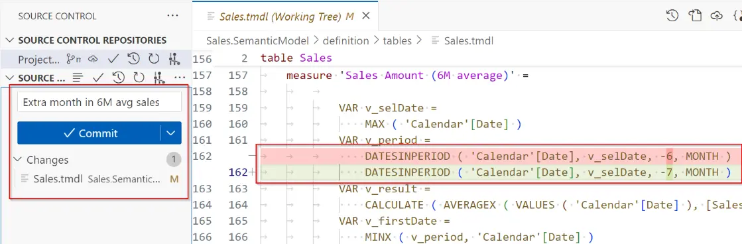Open the Commit button dropdown arrow
This screenshot has height=244, width=742.
click(x=171, y=133)
